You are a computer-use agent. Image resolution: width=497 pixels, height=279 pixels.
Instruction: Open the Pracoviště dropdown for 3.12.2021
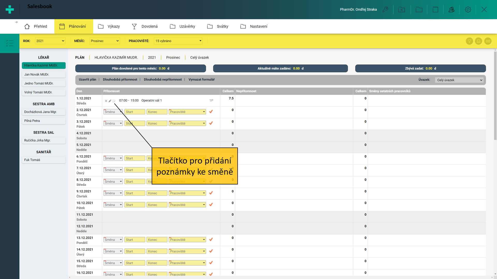[187, 123]
